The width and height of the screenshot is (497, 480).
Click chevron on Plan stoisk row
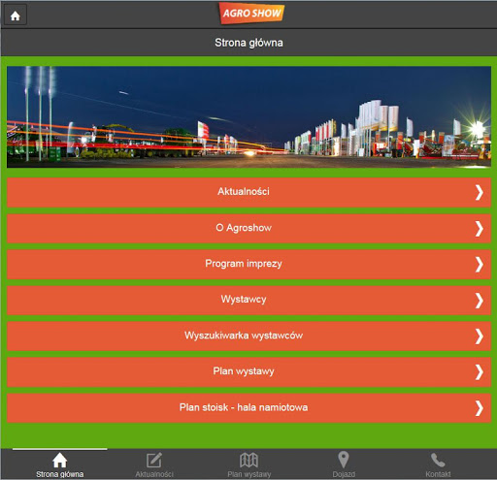(480, 408)
